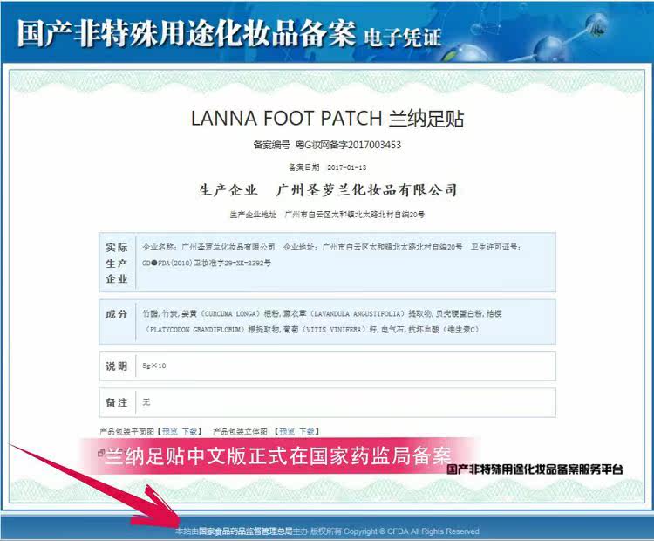
Task: Click 产品包装立体图 label
Action: [x=241, y=431]
